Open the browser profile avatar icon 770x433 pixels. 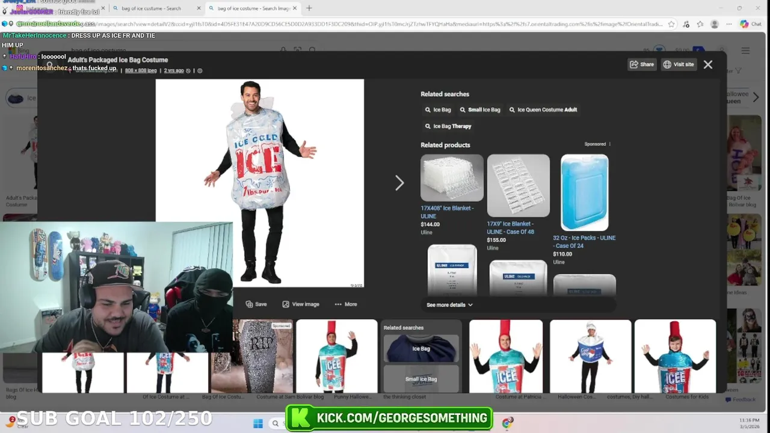(x=715, y=24)
